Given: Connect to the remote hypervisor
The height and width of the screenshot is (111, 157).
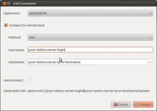Looking at the screenshot, I should [143, 104].
